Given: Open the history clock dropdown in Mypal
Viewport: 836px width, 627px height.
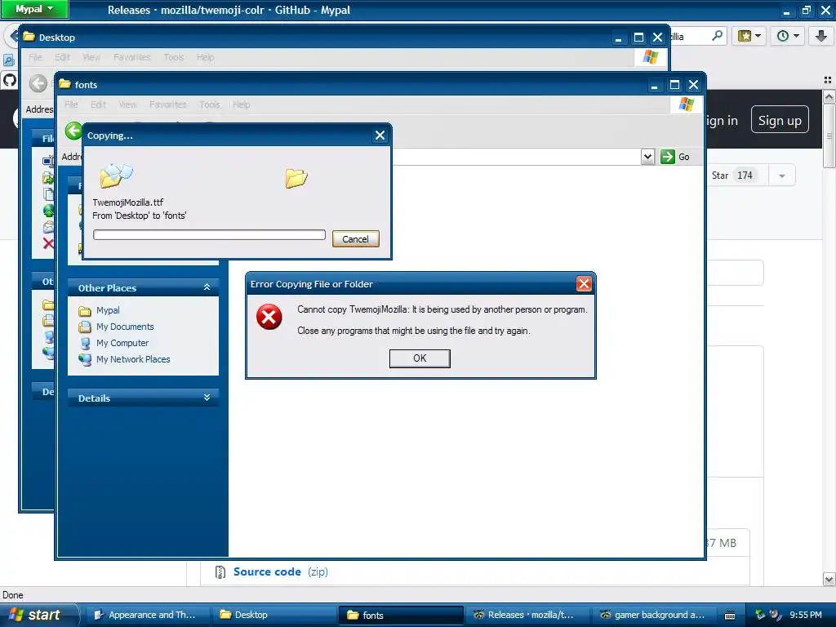Looking at the screenshot, I should coord(788,36).
